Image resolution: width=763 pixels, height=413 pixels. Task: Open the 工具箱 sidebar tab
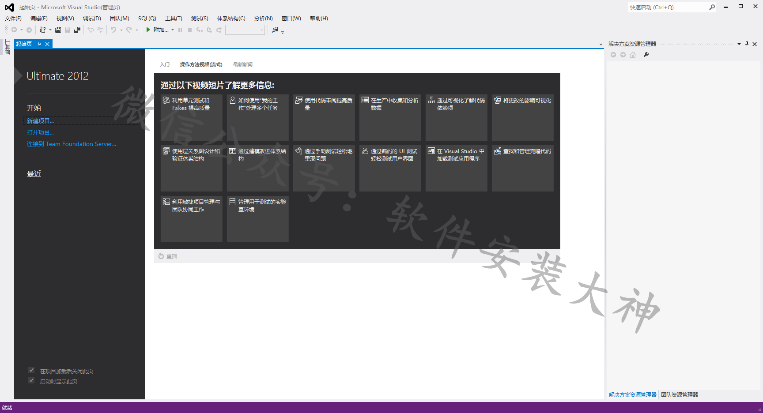click(x=8, y=47)
